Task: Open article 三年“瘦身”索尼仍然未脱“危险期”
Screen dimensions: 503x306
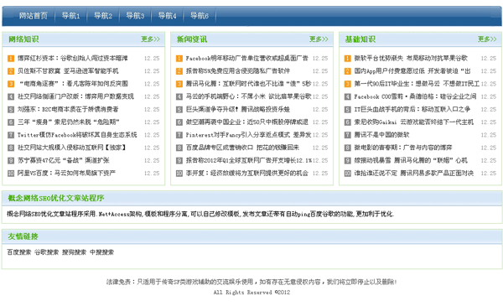Action: [69, 122]
